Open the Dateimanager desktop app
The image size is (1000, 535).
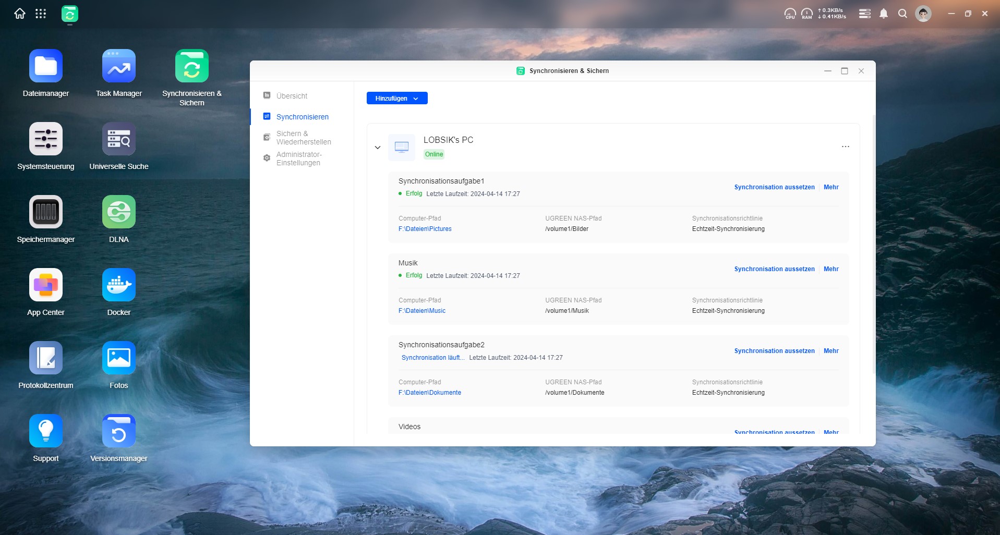pos(46,66)
